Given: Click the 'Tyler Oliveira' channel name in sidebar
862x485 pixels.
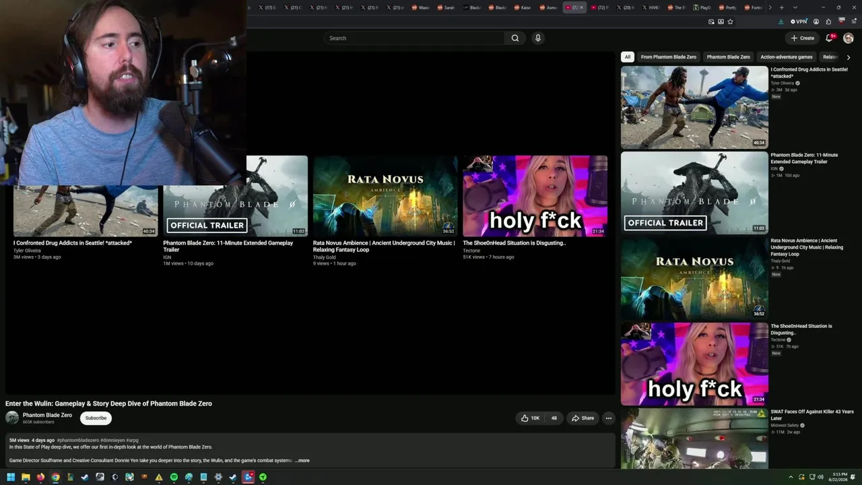Looking at the screenshot, I should click(x=783, y=83).
